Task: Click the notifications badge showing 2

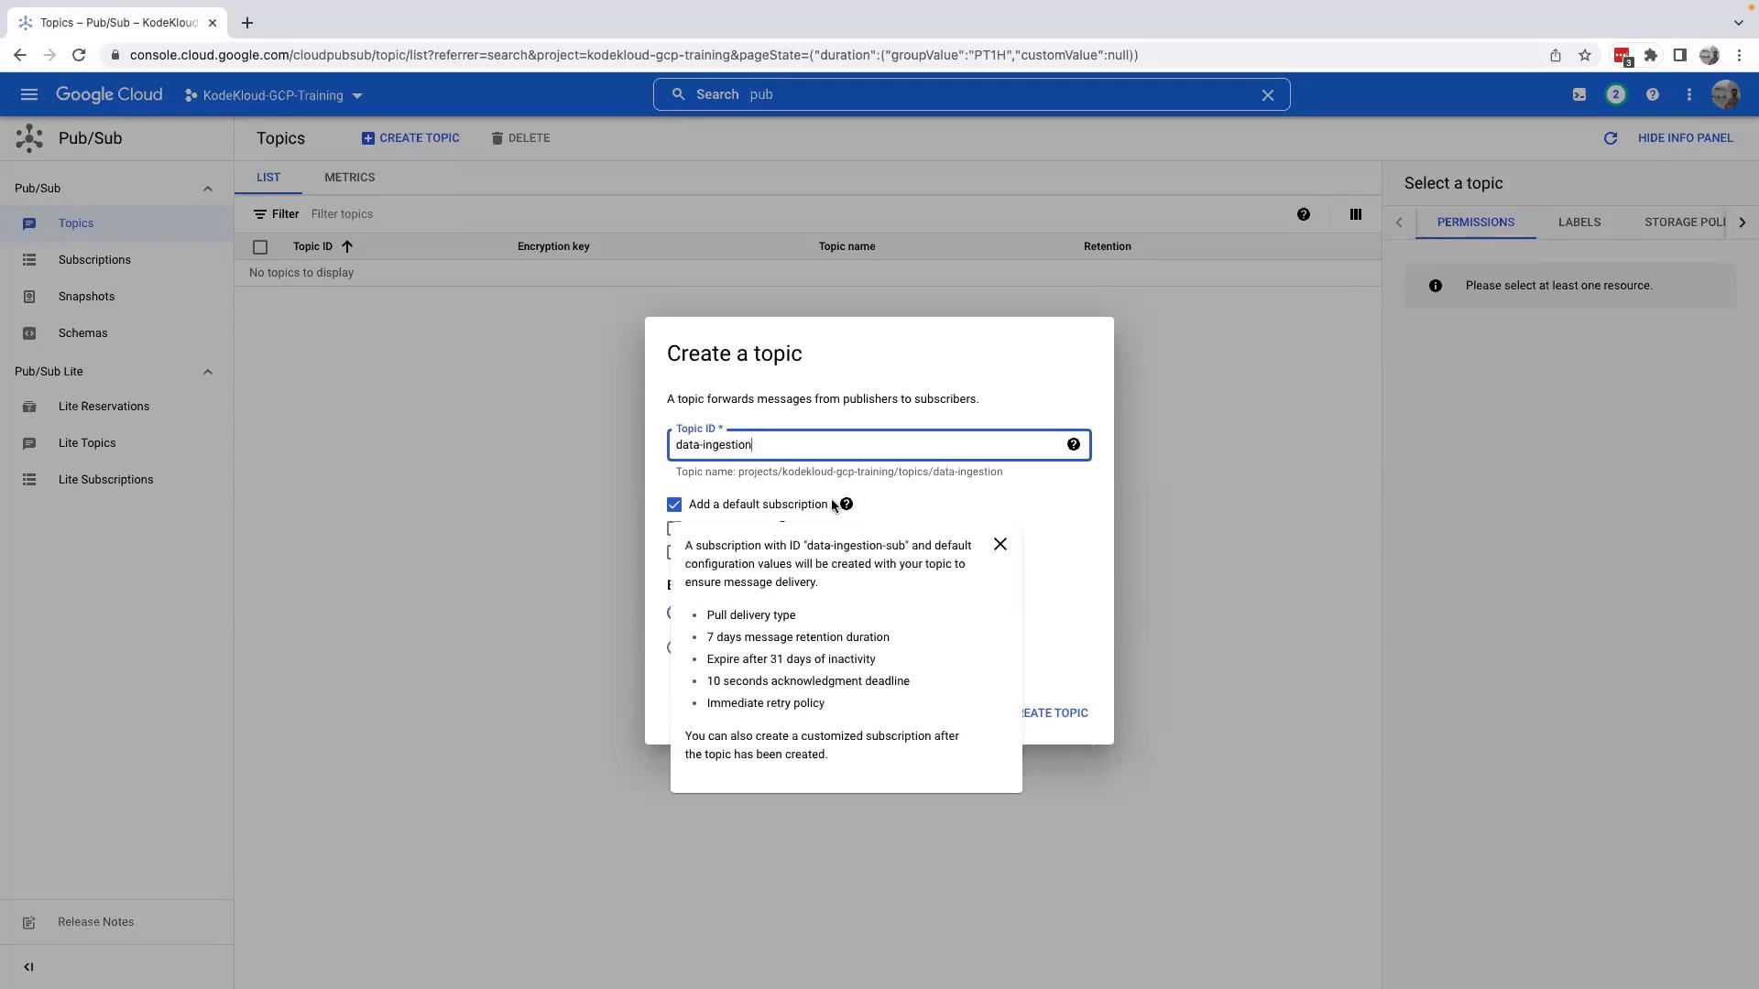Action: point(1615,94)
